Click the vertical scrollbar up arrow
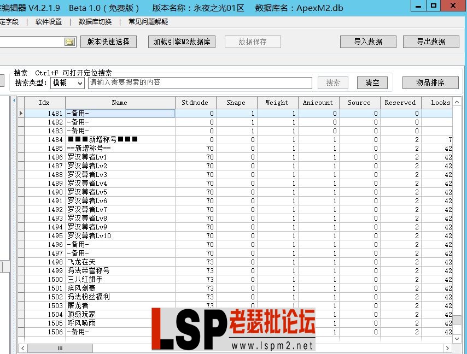The width and height of the screenshot is (467, 354). [x=457, y=102]
